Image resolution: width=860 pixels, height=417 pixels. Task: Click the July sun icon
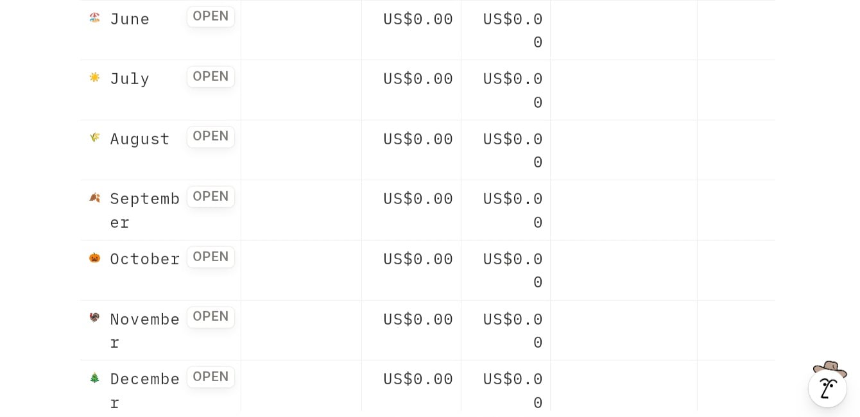point(94,77)
